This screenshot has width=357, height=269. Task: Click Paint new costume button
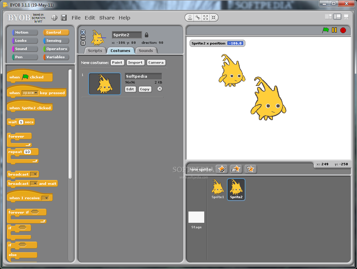117,62
